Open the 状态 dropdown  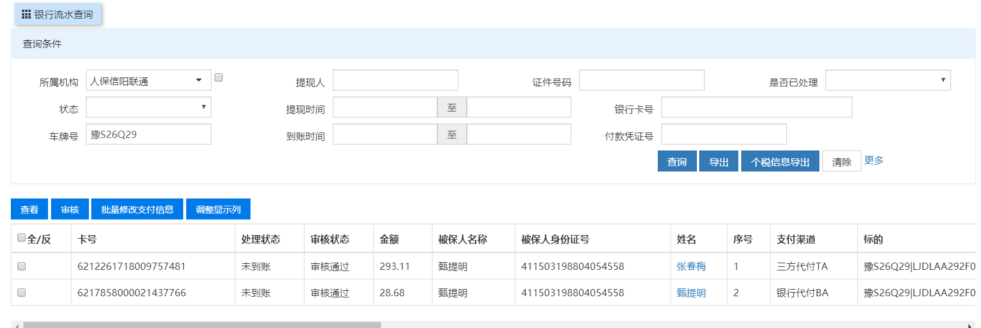click(x=148, y=107)
